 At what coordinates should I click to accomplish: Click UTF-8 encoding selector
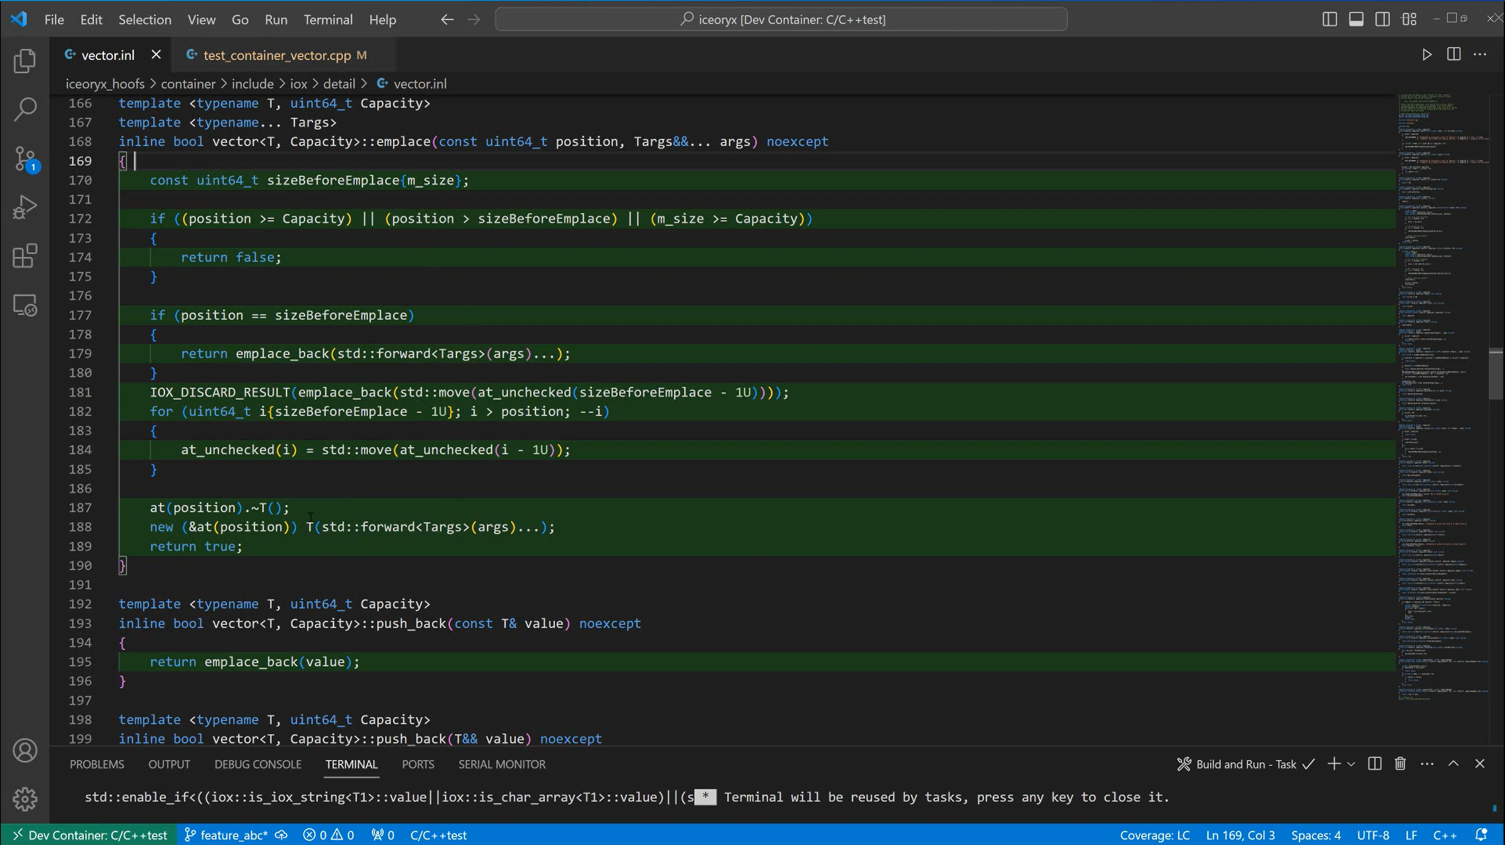pos(1373,835)
